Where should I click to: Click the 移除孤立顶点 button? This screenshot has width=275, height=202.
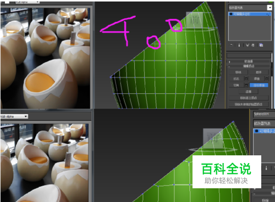click(x=249, y=98)
